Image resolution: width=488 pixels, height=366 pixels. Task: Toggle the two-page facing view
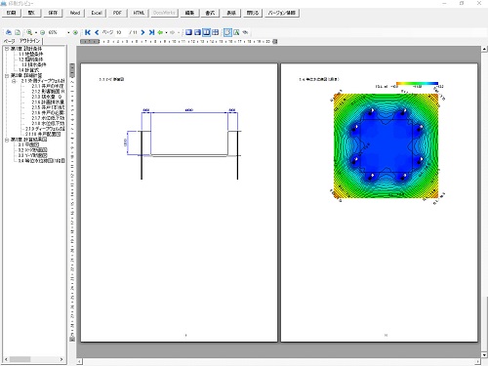[x=206, y=32]
